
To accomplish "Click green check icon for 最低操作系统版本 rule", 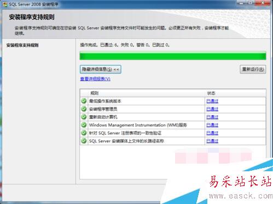I will tap(84, 101).
